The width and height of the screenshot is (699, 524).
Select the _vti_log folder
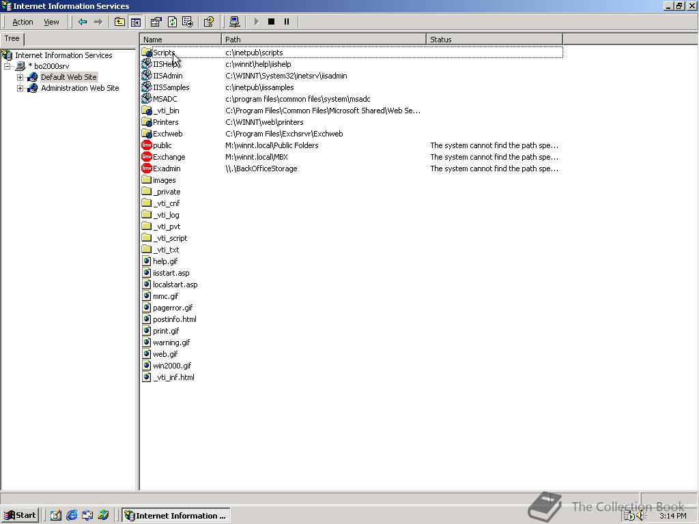coord(160,215)
